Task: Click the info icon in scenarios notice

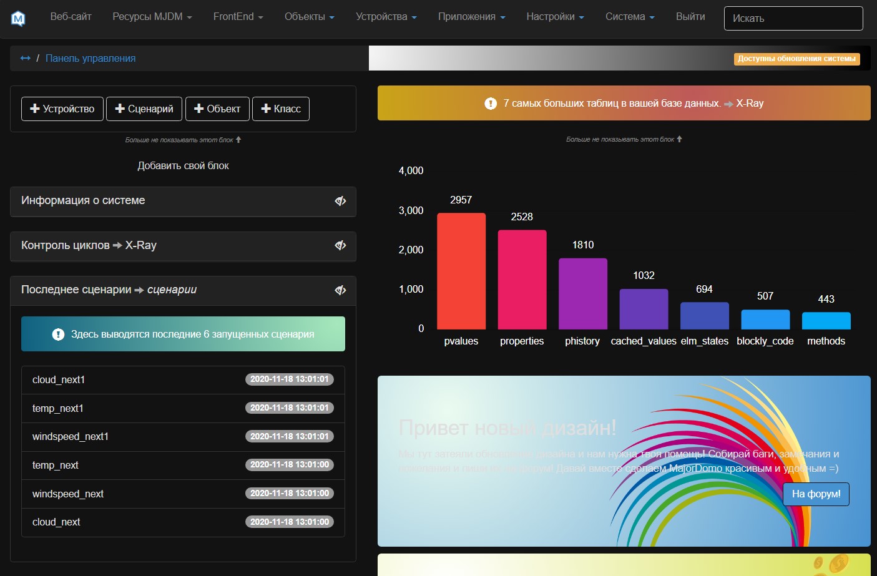Action: pos(58,334)
